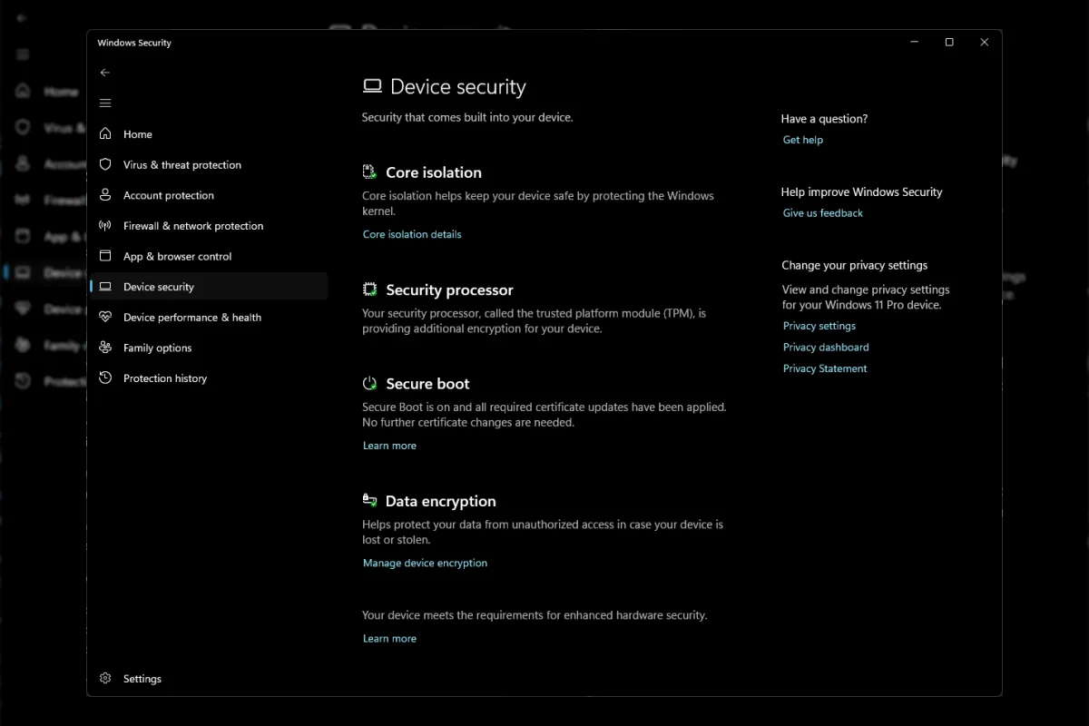1089x726 pixels.
Task: Click the Security processor chip icon
Action: pyautogui.click(x=369, y=289)
